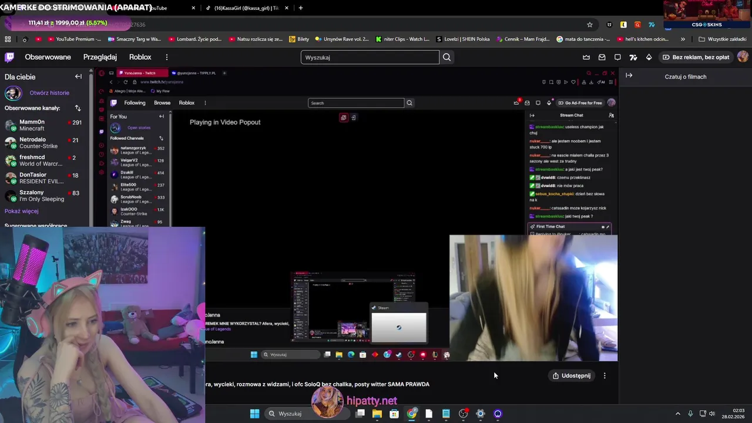The image size is (752, 423).
Task: Open Lombard. Życie pod... bookmark
Action: coord(194,39)
